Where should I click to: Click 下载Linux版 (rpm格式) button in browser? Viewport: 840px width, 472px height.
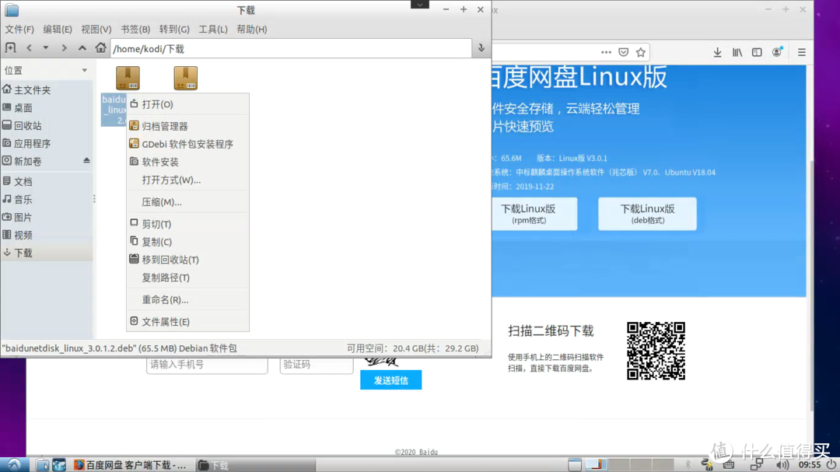pyautogui.click(x=534, y=214)
